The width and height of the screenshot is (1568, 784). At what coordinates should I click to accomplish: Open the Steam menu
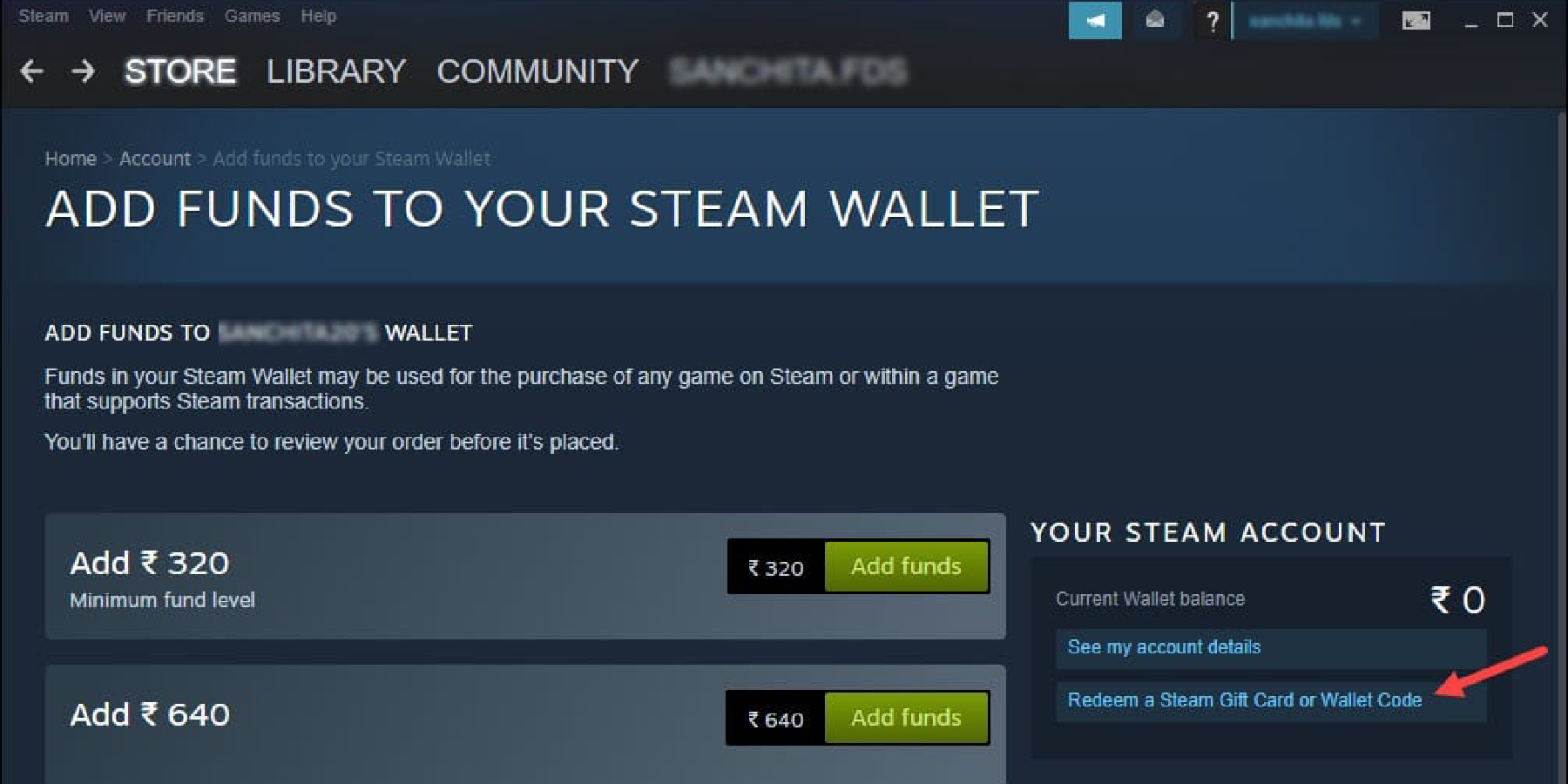click(x=44, y=16)
